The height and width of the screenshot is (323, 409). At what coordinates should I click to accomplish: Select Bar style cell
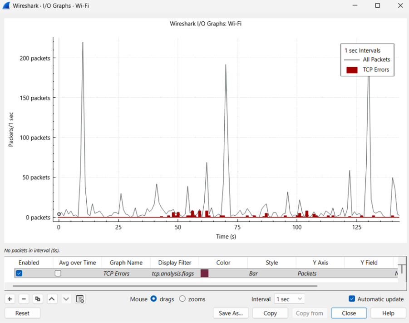coord(272,273)
